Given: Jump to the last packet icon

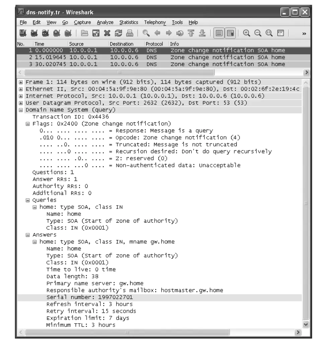Looking at the screenshot, I should coord(202,33).
